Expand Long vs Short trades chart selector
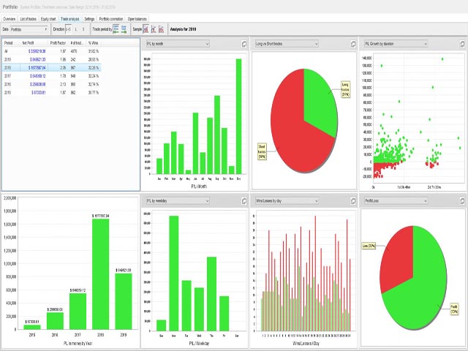 click(286, 44)
